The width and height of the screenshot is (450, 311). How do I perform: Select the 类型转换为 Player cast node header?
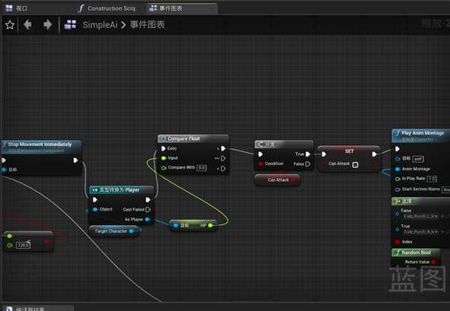pyautogui.click(x=122, y=190)
